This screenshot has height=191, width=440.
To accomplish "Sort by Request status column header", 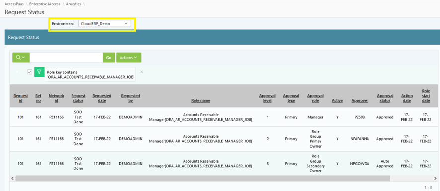I will 78,98.
